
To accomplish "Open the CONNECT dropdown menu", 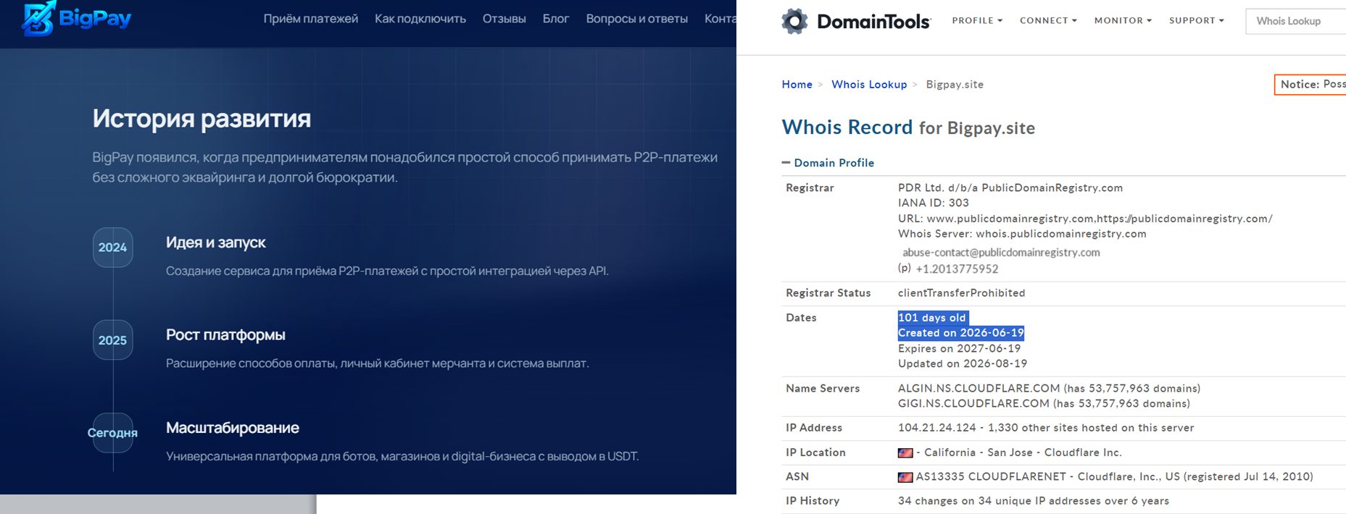I will pos(1048,20).
